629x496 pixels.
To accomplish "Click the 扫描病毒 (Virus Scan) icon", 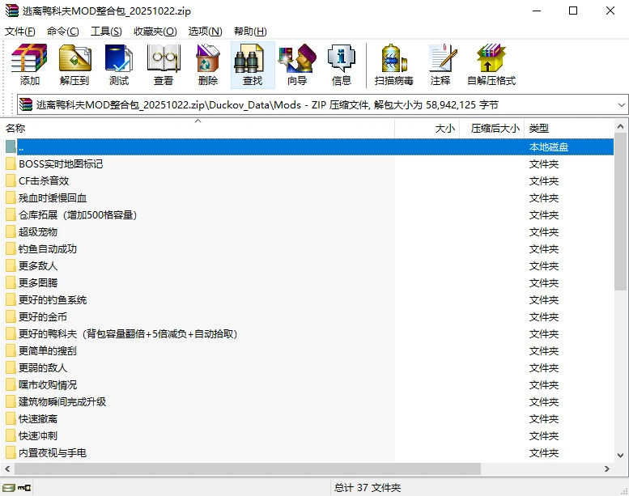I will pos(394,65).
